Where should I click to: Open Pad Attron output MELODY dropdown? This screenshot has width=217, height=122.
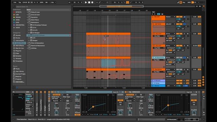pos(170,76)
